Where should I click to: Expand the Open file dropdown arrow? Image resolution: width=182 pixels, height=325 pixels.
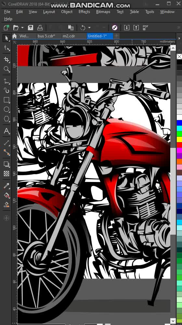click(x=22, y=28)
